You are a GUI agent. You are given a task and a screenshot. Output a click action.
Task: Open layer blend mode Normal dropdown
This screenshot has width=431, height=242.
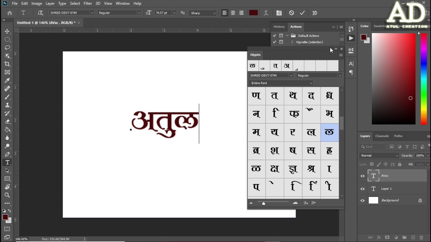379,156
